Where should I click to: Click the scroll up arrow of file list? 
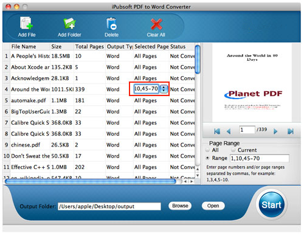point(198,169)
